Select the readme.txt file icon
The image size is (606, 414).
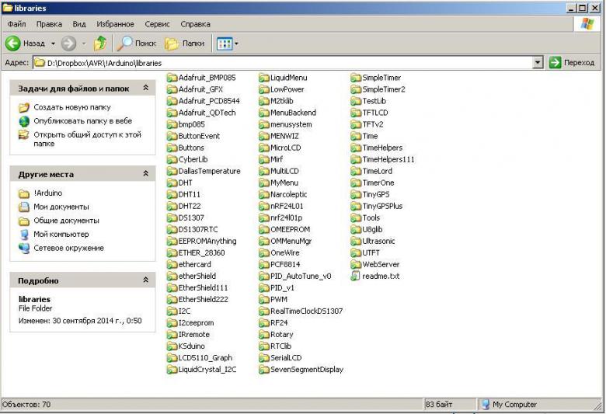click(x=356, y=276)
